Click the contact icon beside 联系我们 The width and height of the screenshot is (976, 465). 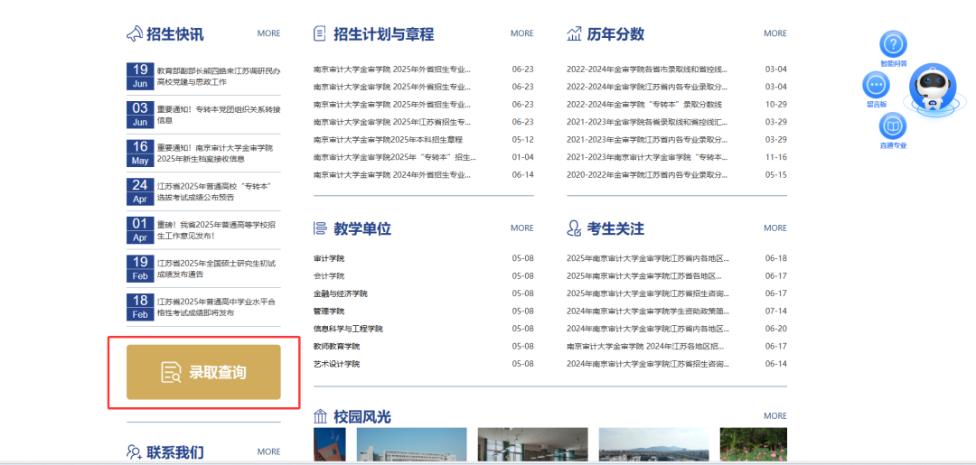[x=135, y=452]
